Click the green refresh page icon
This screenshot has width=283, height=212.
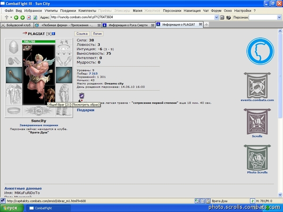(x=35, y=17)
